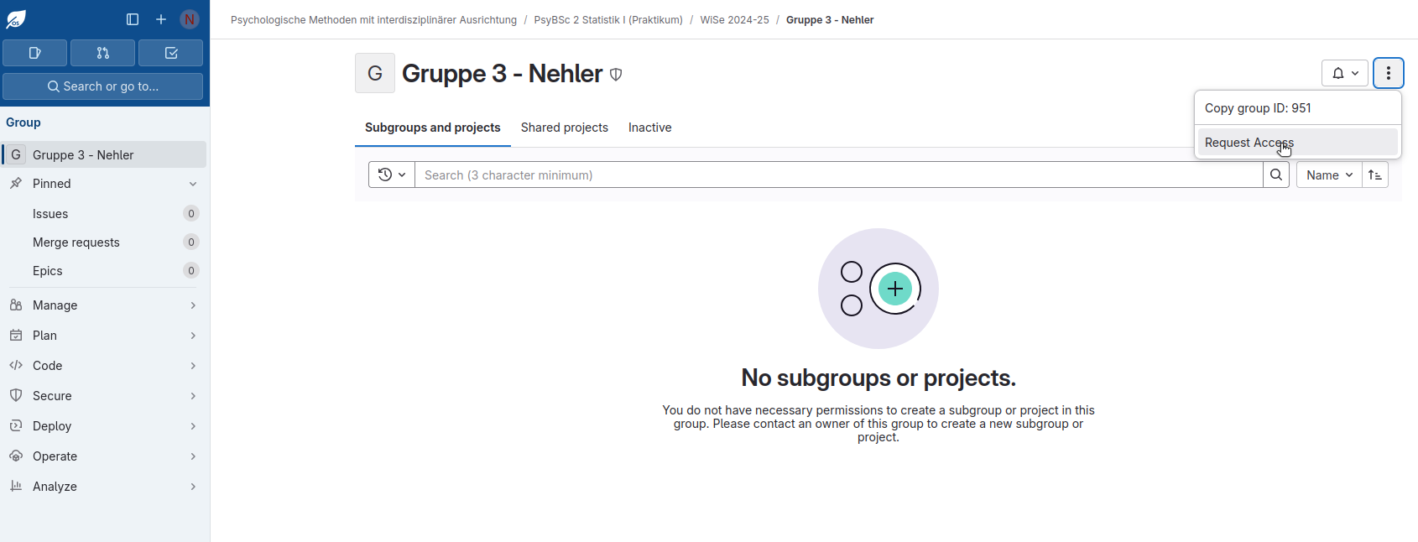This screenshot has width=1418, height=542.
Task: Open the user avatar menu
Action: coord(190,19)
